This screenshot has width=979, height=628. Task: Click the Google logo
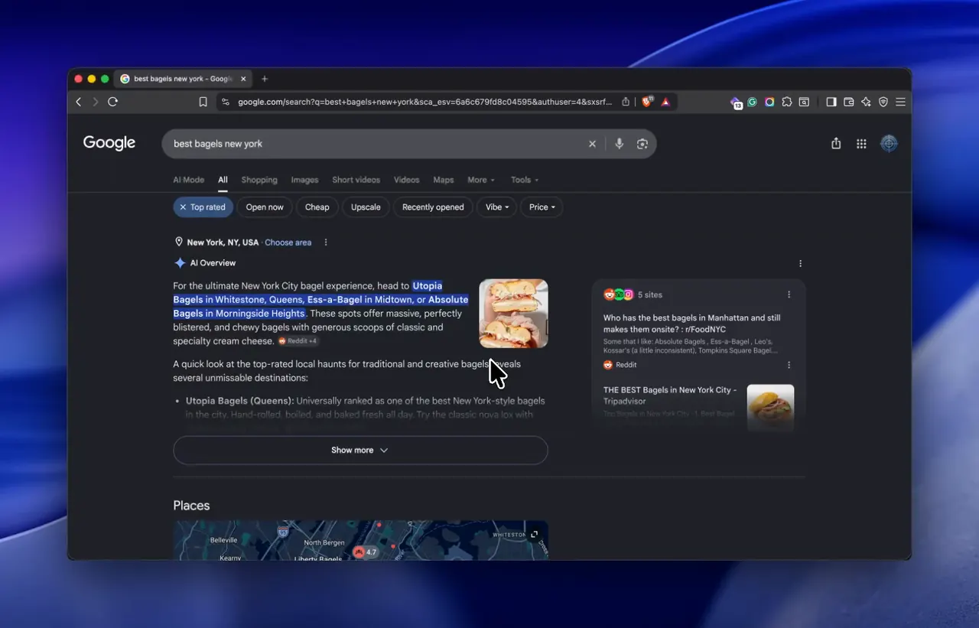pyautogui.click(x=109, y=144)
